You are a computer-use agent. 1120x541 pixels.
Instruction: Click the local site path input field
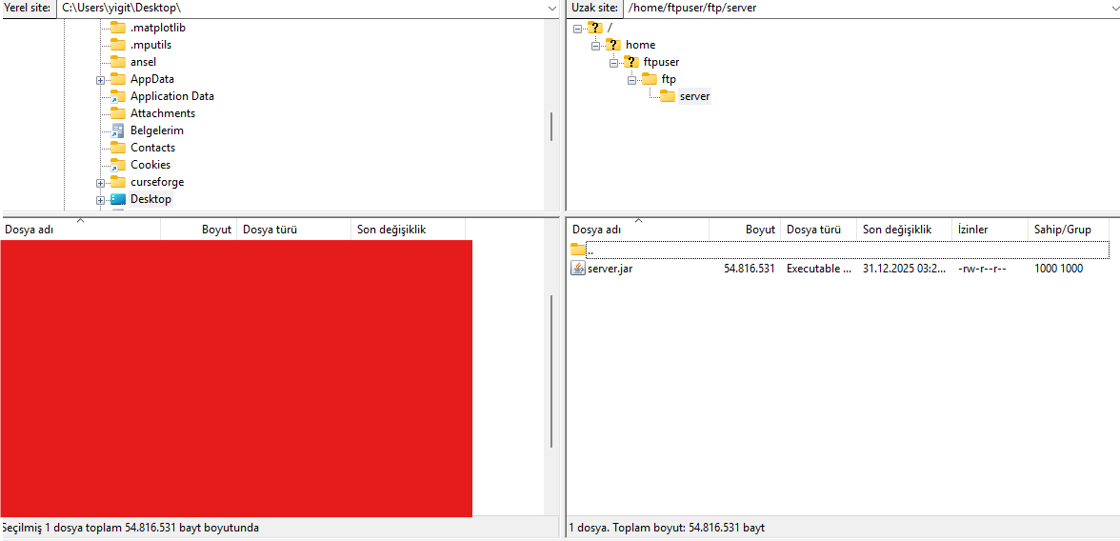coord(300,8)
